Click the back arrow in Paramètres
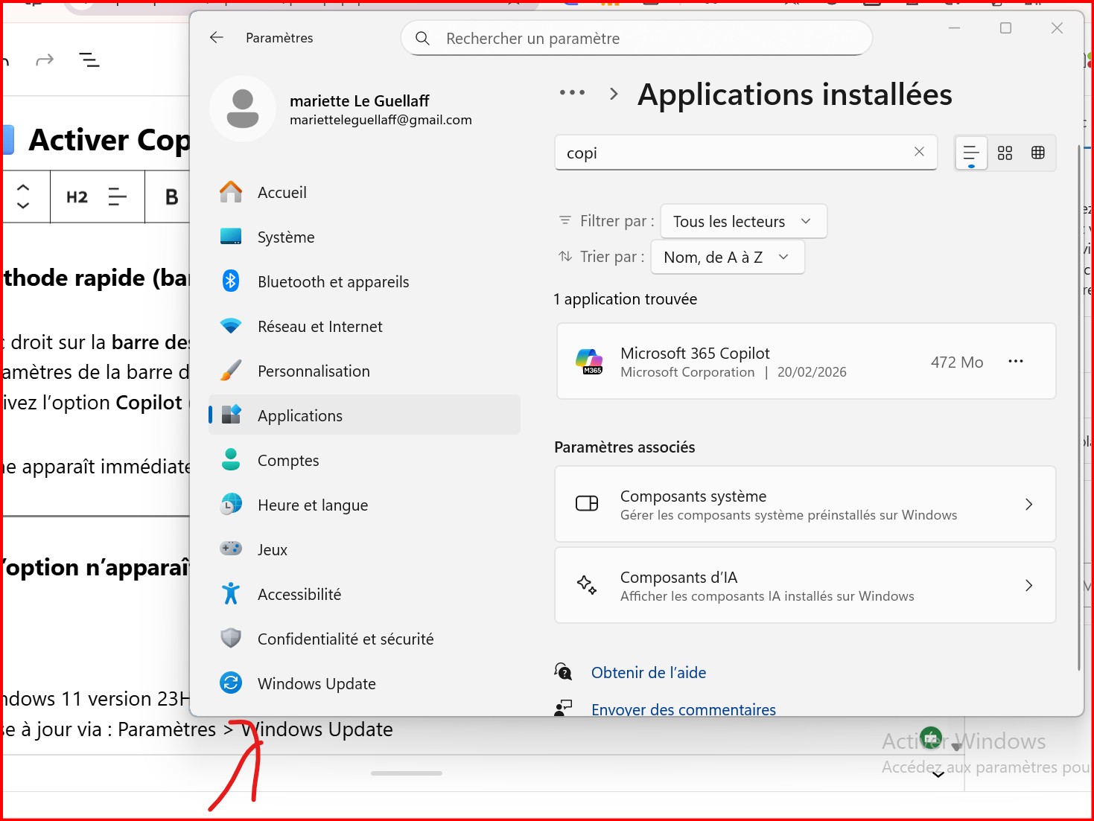This screenshot has width=1094, height=821. click(217, 38)
